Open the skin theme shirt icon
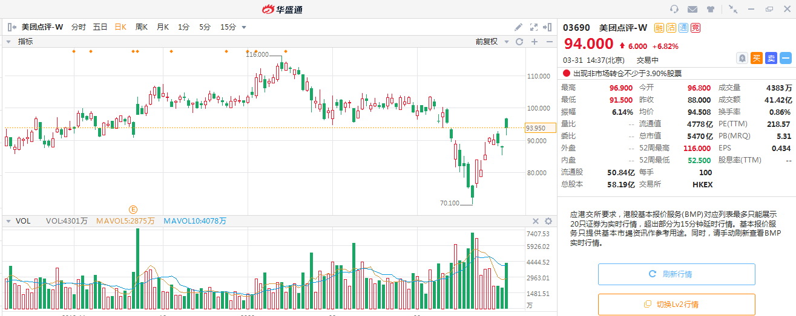 710,9
